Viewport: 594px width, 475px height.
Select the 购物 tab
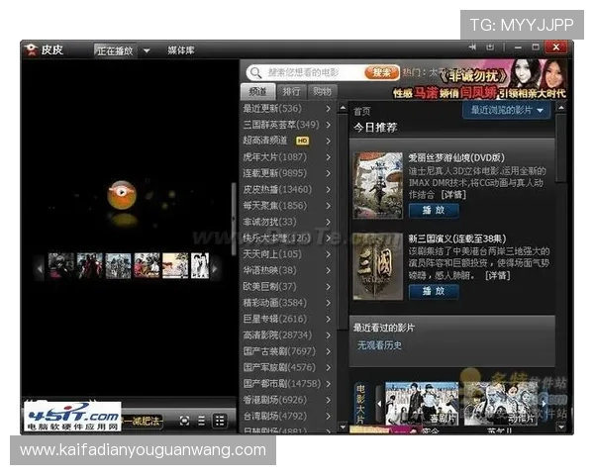[322, 91]
